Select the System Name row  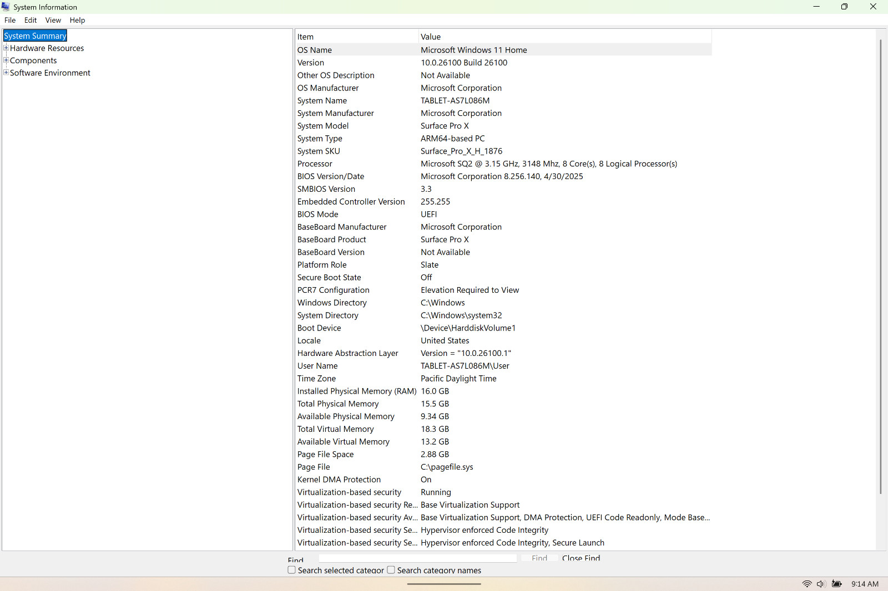click(x=503, y=100)
